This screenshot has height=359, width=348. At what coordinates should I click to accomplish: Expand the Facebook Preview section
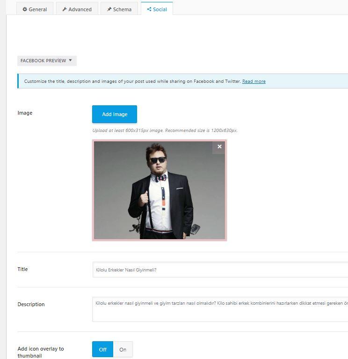(x=43, y=61)
